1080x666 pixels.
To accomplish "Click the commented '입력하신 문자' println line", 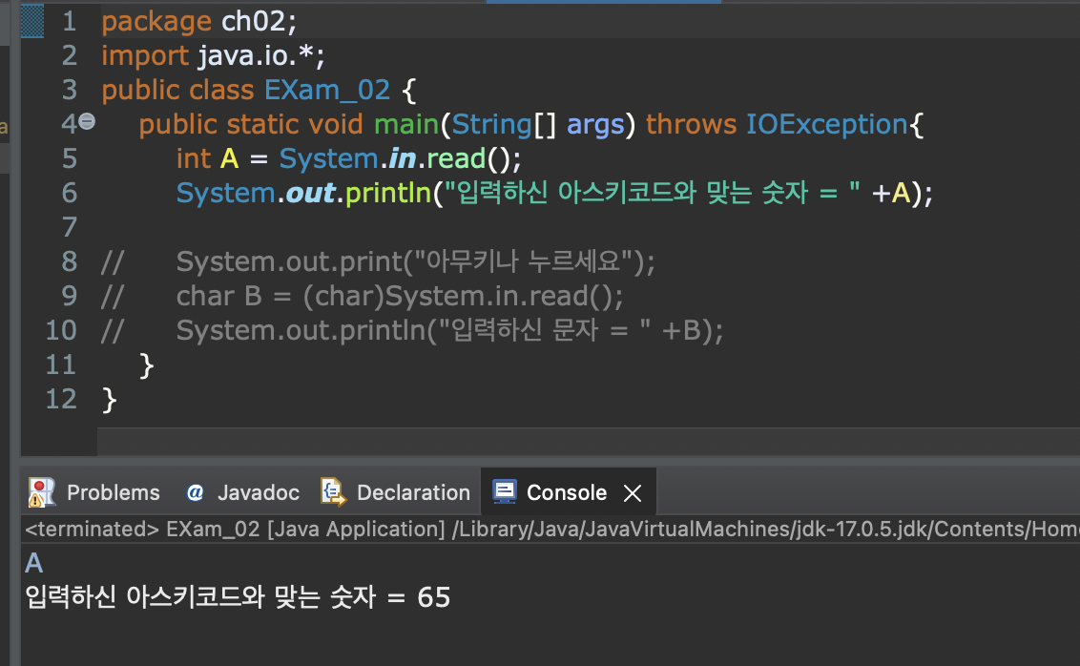I will tap(412, 331).
